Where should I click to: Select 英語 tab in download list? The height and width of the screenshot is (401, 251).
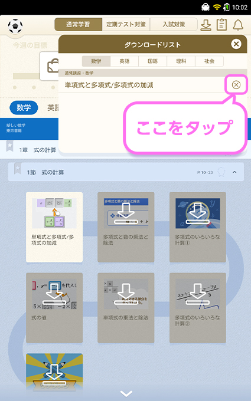125,61
